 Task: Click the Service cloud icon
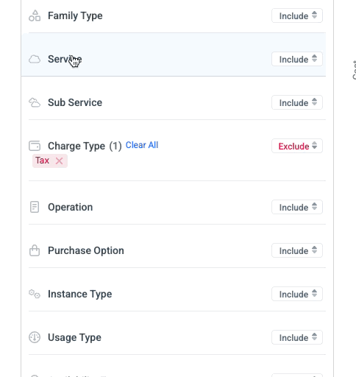35,59
